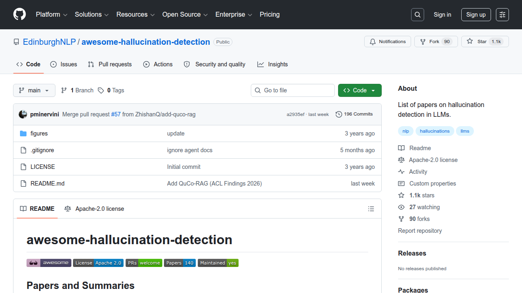Switch to the Code tab
This screenshot has height=293, width=522.
(29, 64)
